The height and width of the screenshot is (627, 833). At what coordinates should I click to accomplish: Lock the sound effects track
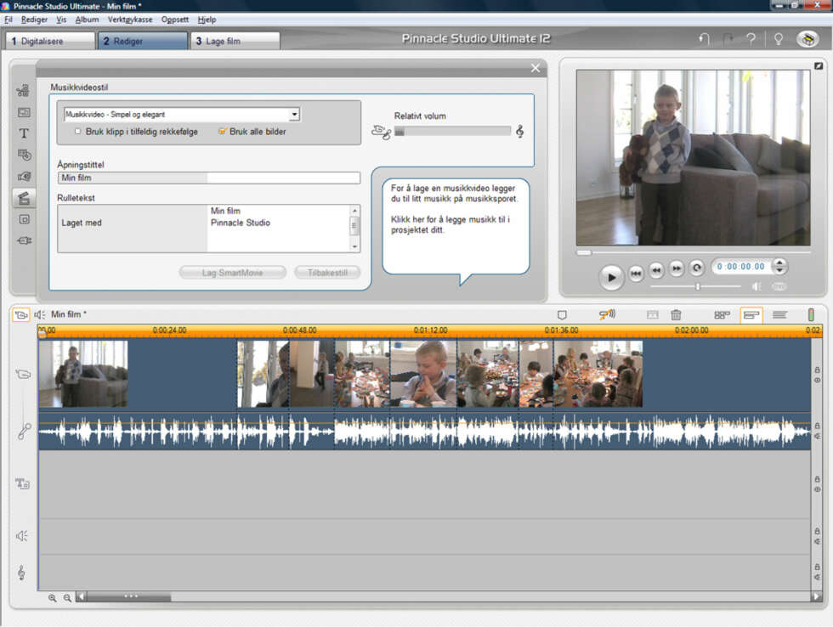pyautogui.click(x=817, y=531)
